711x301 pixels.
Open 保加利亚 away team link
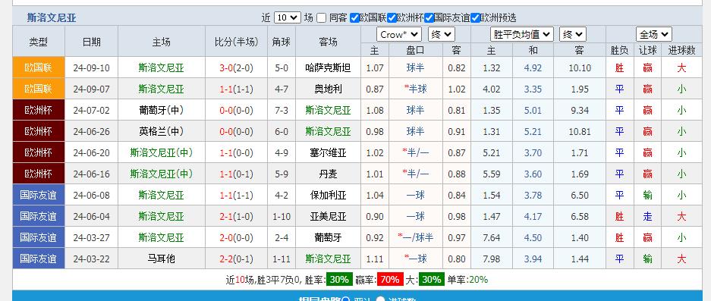[328, 196]
